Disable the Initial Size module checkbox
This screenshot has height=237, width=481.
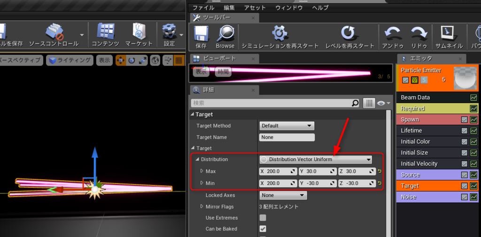pos(465,153)
